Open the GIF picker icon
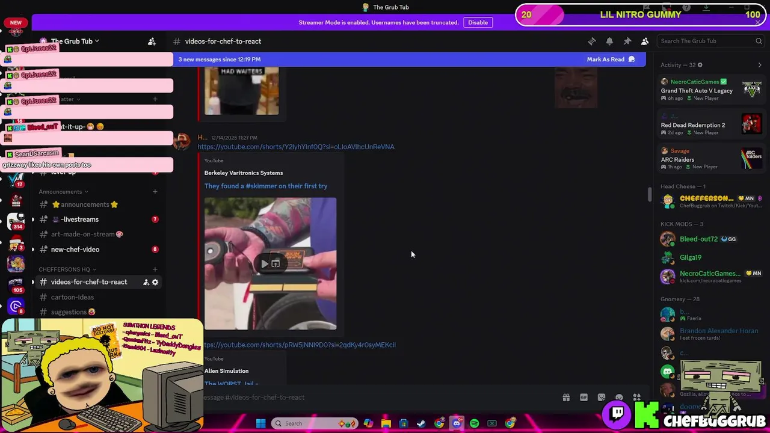The height and width of the screenshot is (433, 770). [x=584, y=398]
